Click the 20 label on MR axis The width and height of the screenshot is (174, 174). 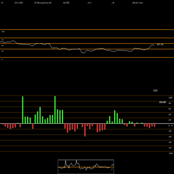pos(170,120)
